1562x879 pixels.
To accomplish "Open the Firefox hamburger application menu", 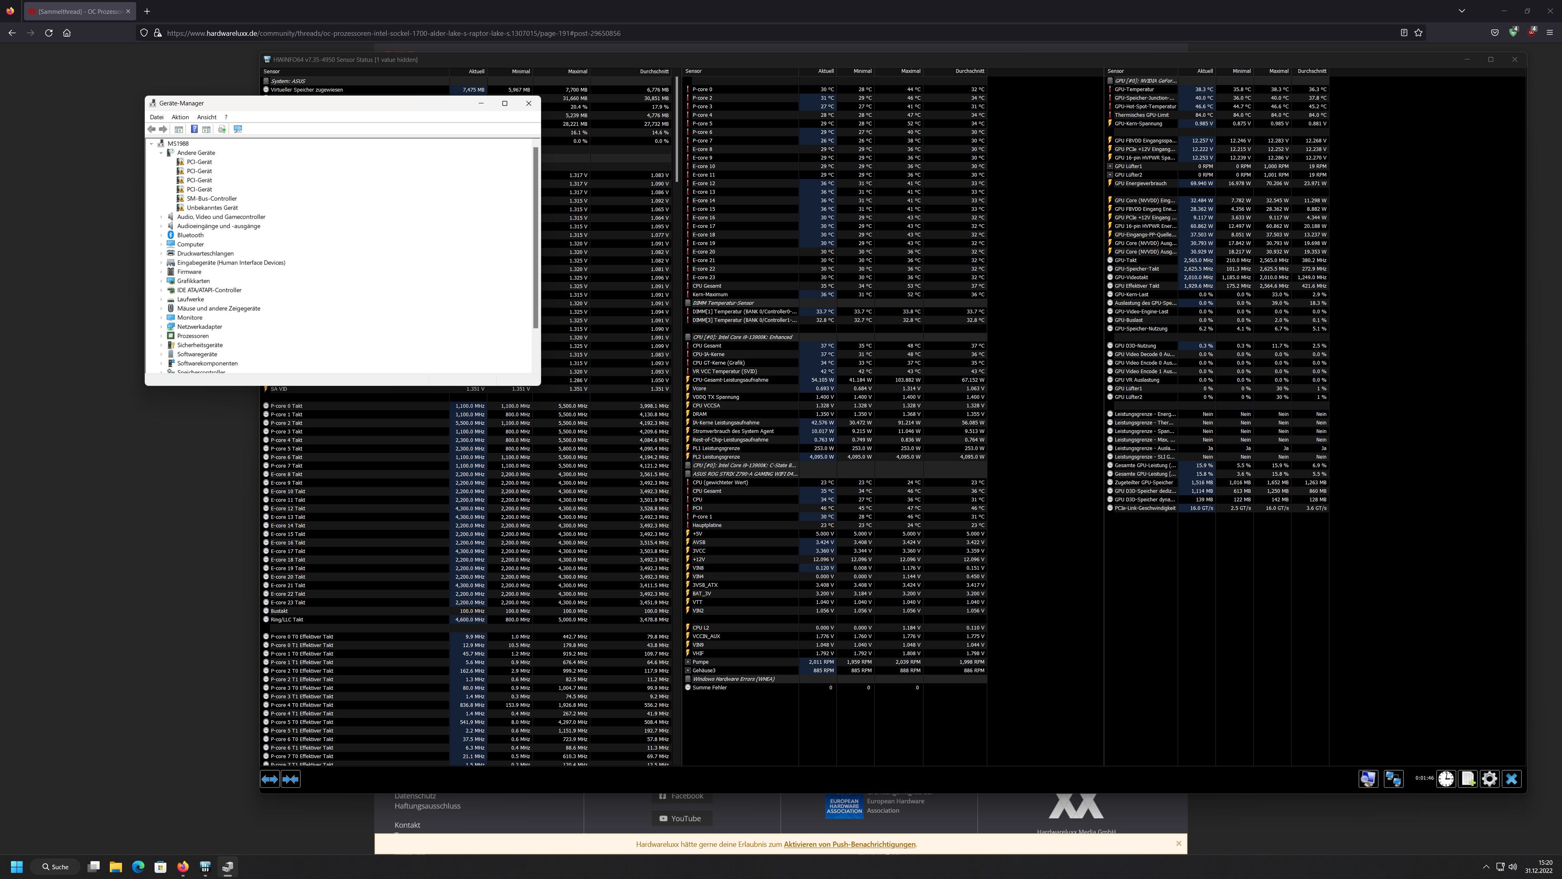I will 1549,33.
